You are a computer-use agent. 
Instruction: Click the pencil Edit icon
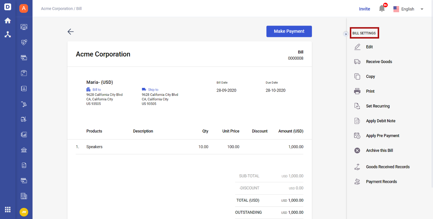(357, 47)
